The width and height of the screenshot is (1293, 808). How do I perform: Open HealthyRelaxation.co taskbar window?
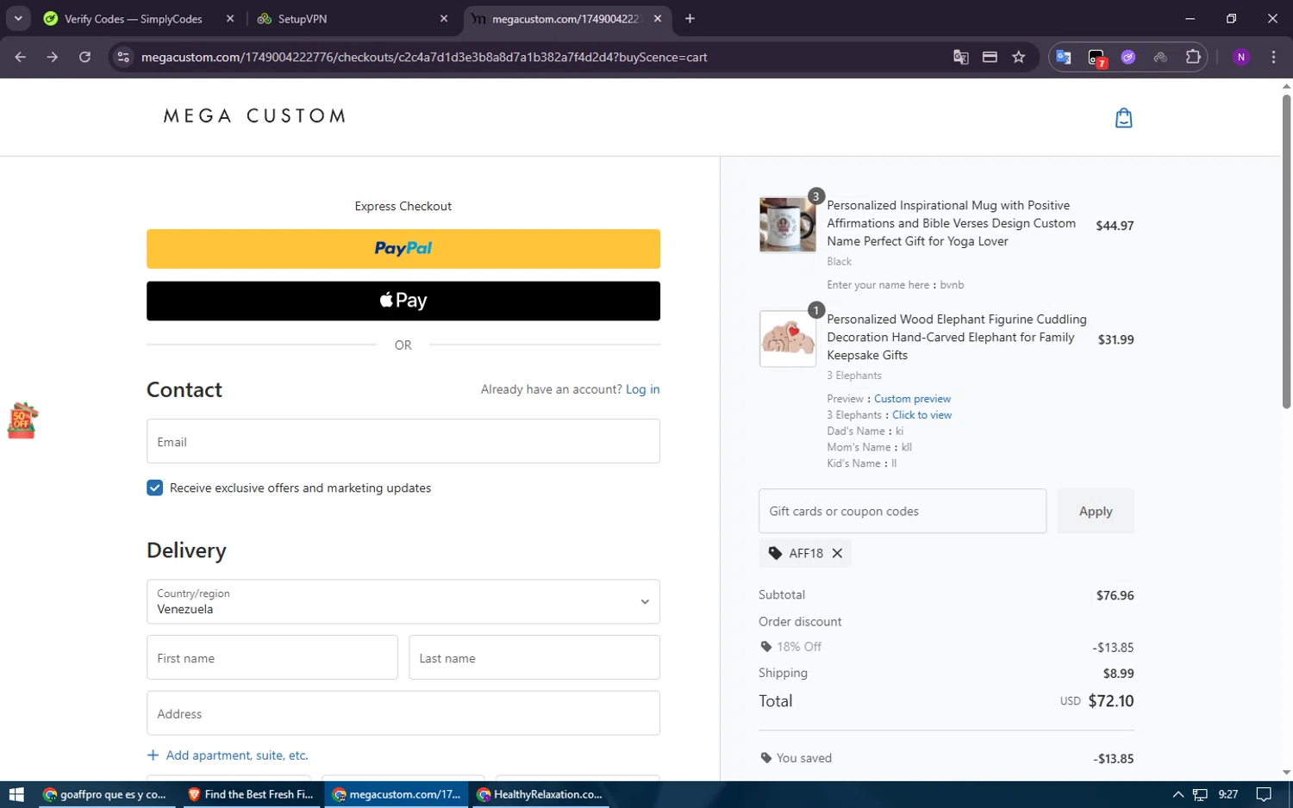click(x=540, y=794)
